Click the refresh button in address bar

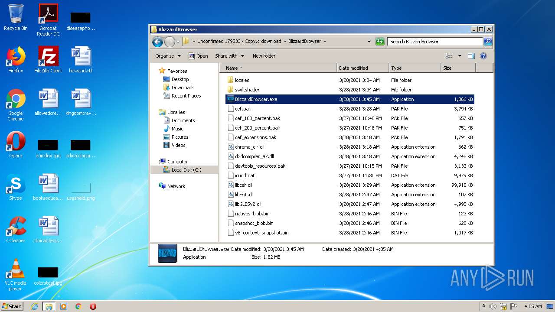(380, 42)
